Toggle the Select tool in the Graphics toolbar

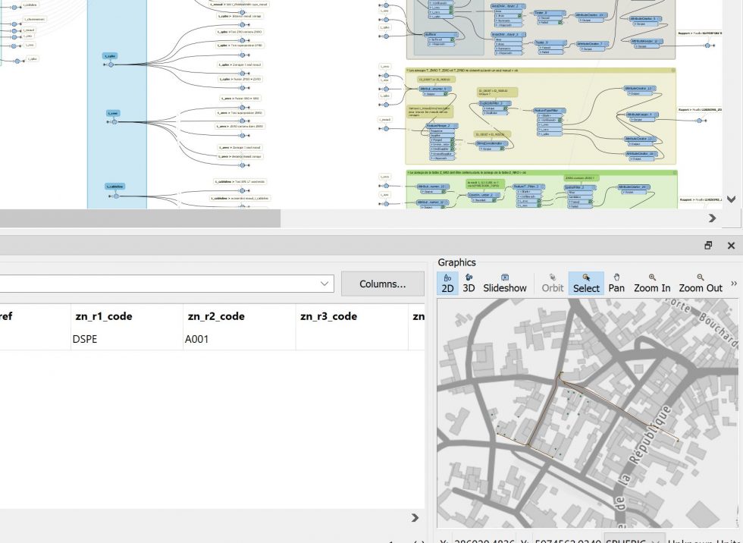click(586, 282)
